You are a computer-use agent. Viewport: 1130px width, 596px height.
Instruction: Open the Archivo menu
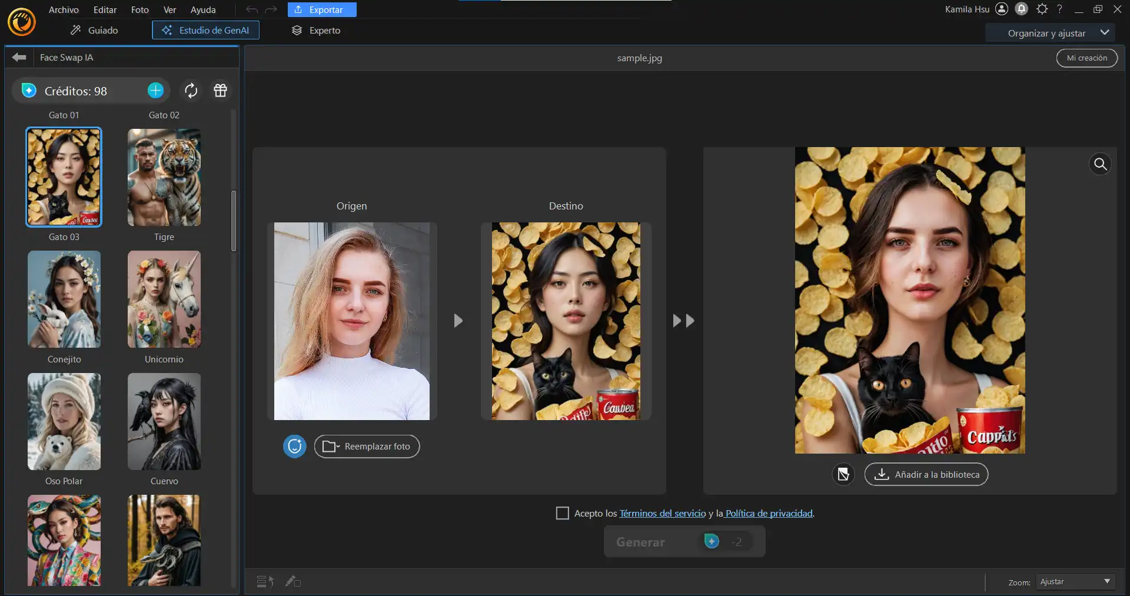click(64, 9)
